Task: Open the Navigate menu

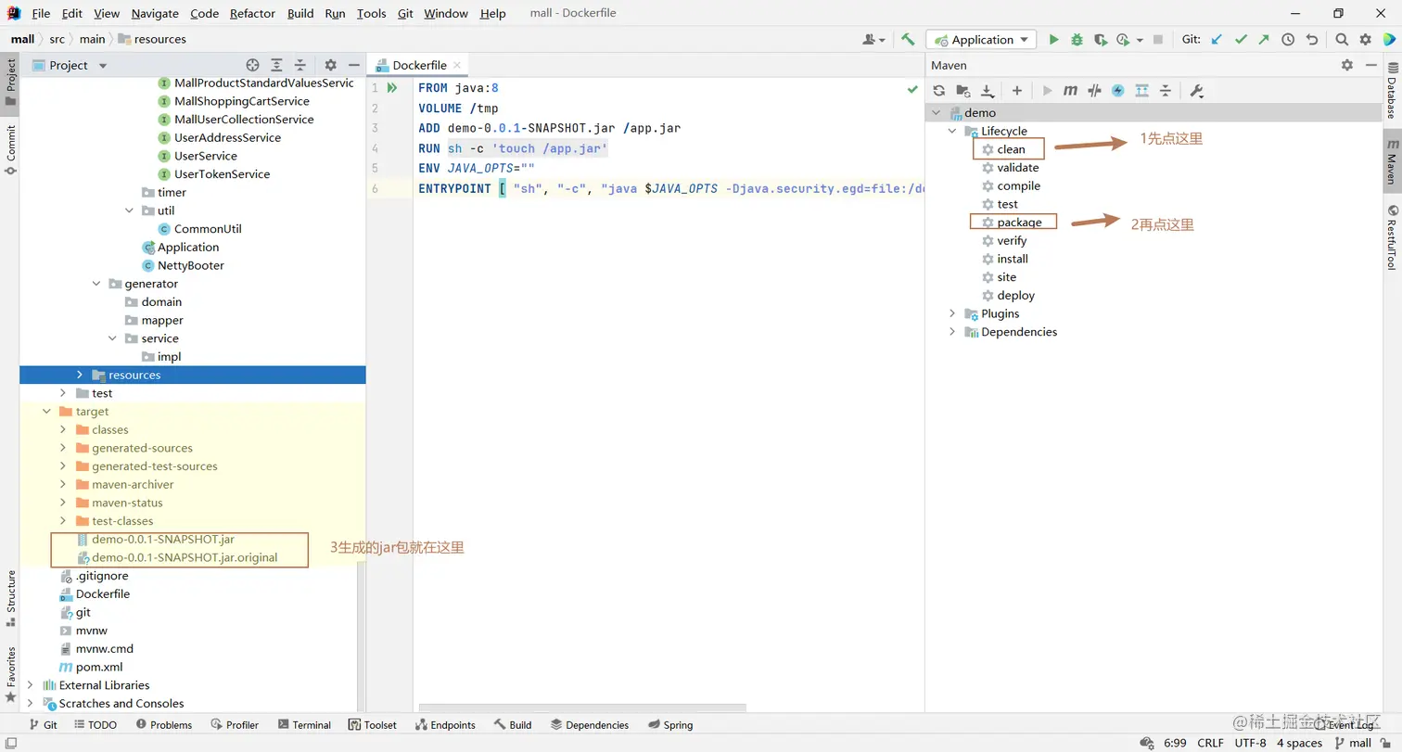Action: click(x=155, y=14)
